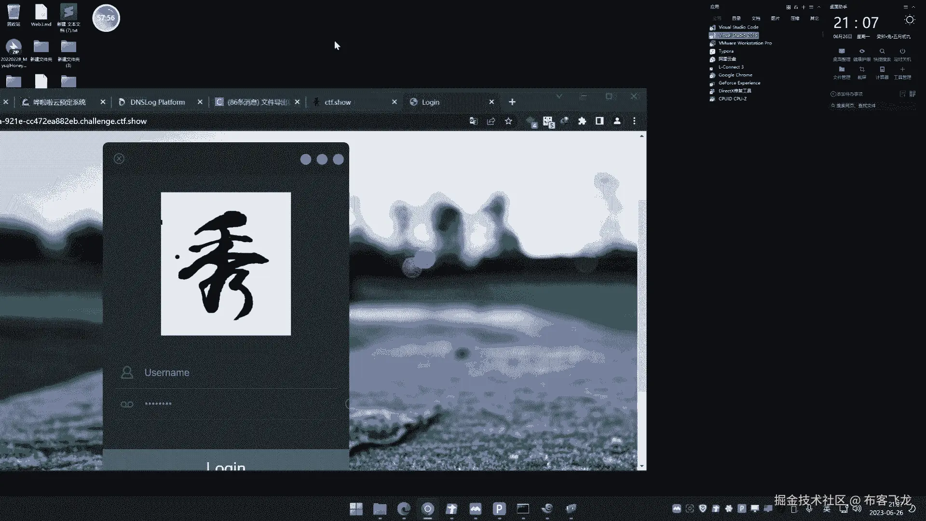The height and width of the screenshot is (521, 926).
Task: Collapse the 应用 panel using its chevron
Action: click(818, 7)
